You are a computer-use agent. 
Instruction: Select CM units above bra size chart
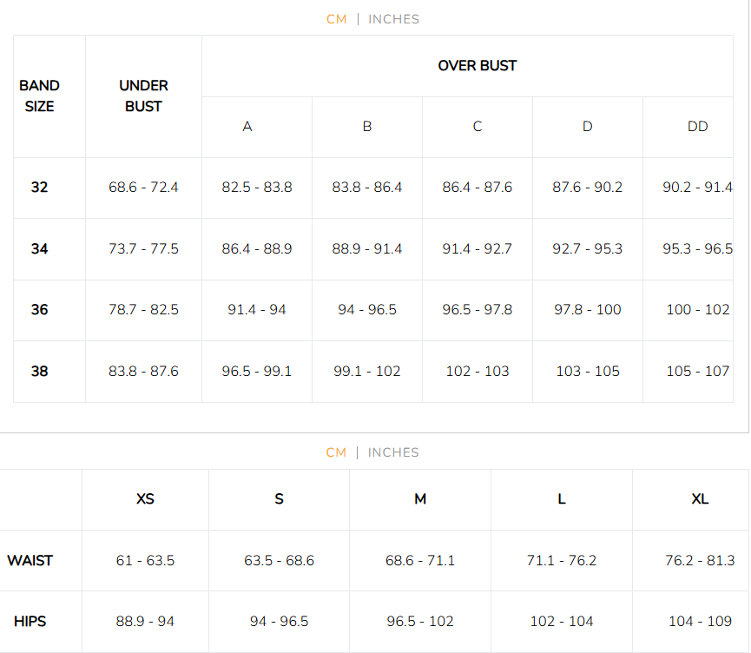(x=336, y=19)
